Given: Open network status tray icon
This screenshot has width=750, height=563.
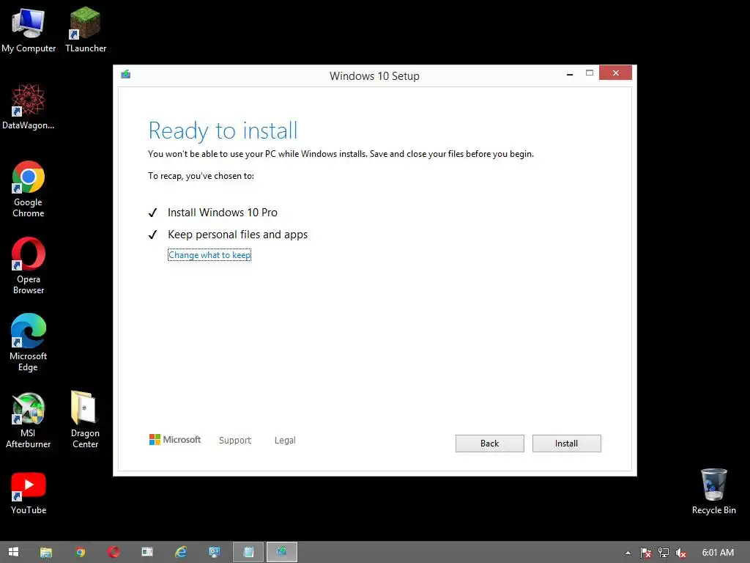Looking at the screenshot, I should pyautogui.click(x=664, y=553).
